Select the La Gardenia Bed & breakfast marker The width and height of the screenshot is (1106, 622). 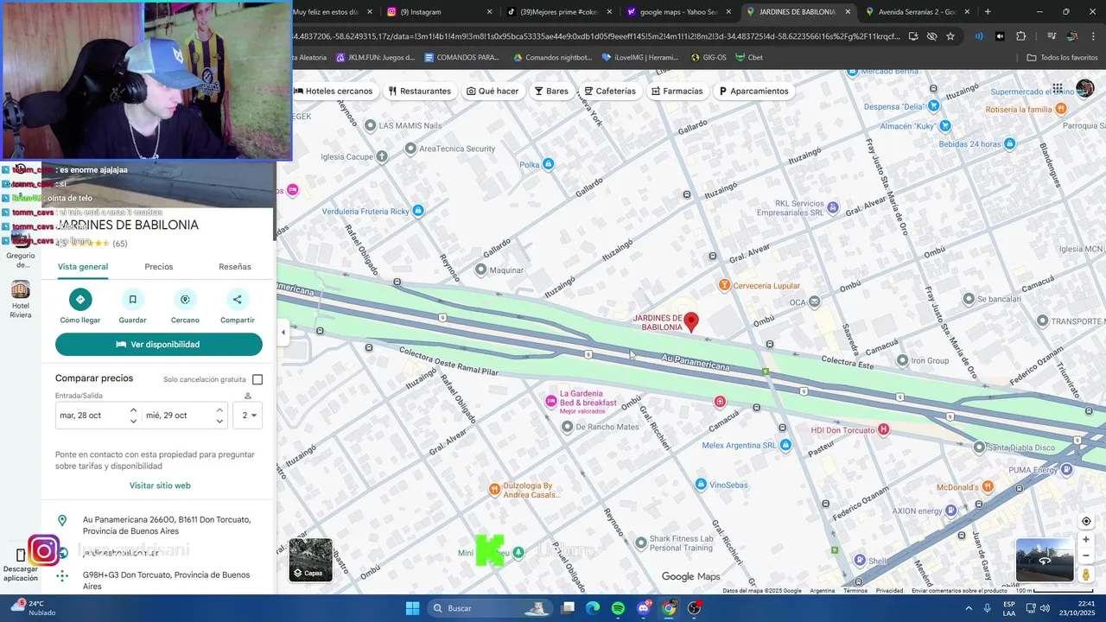550,403
